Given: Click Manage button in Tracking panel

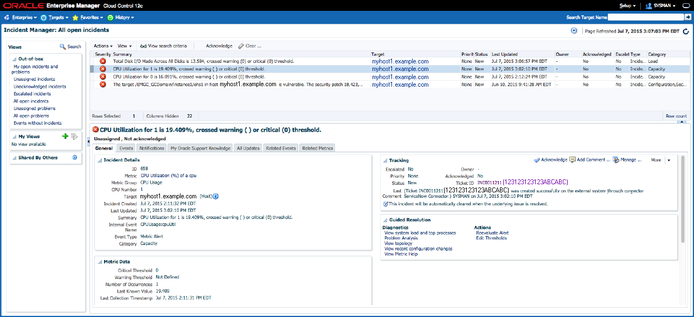Looking at the screenshot, I should pos(627,160).
